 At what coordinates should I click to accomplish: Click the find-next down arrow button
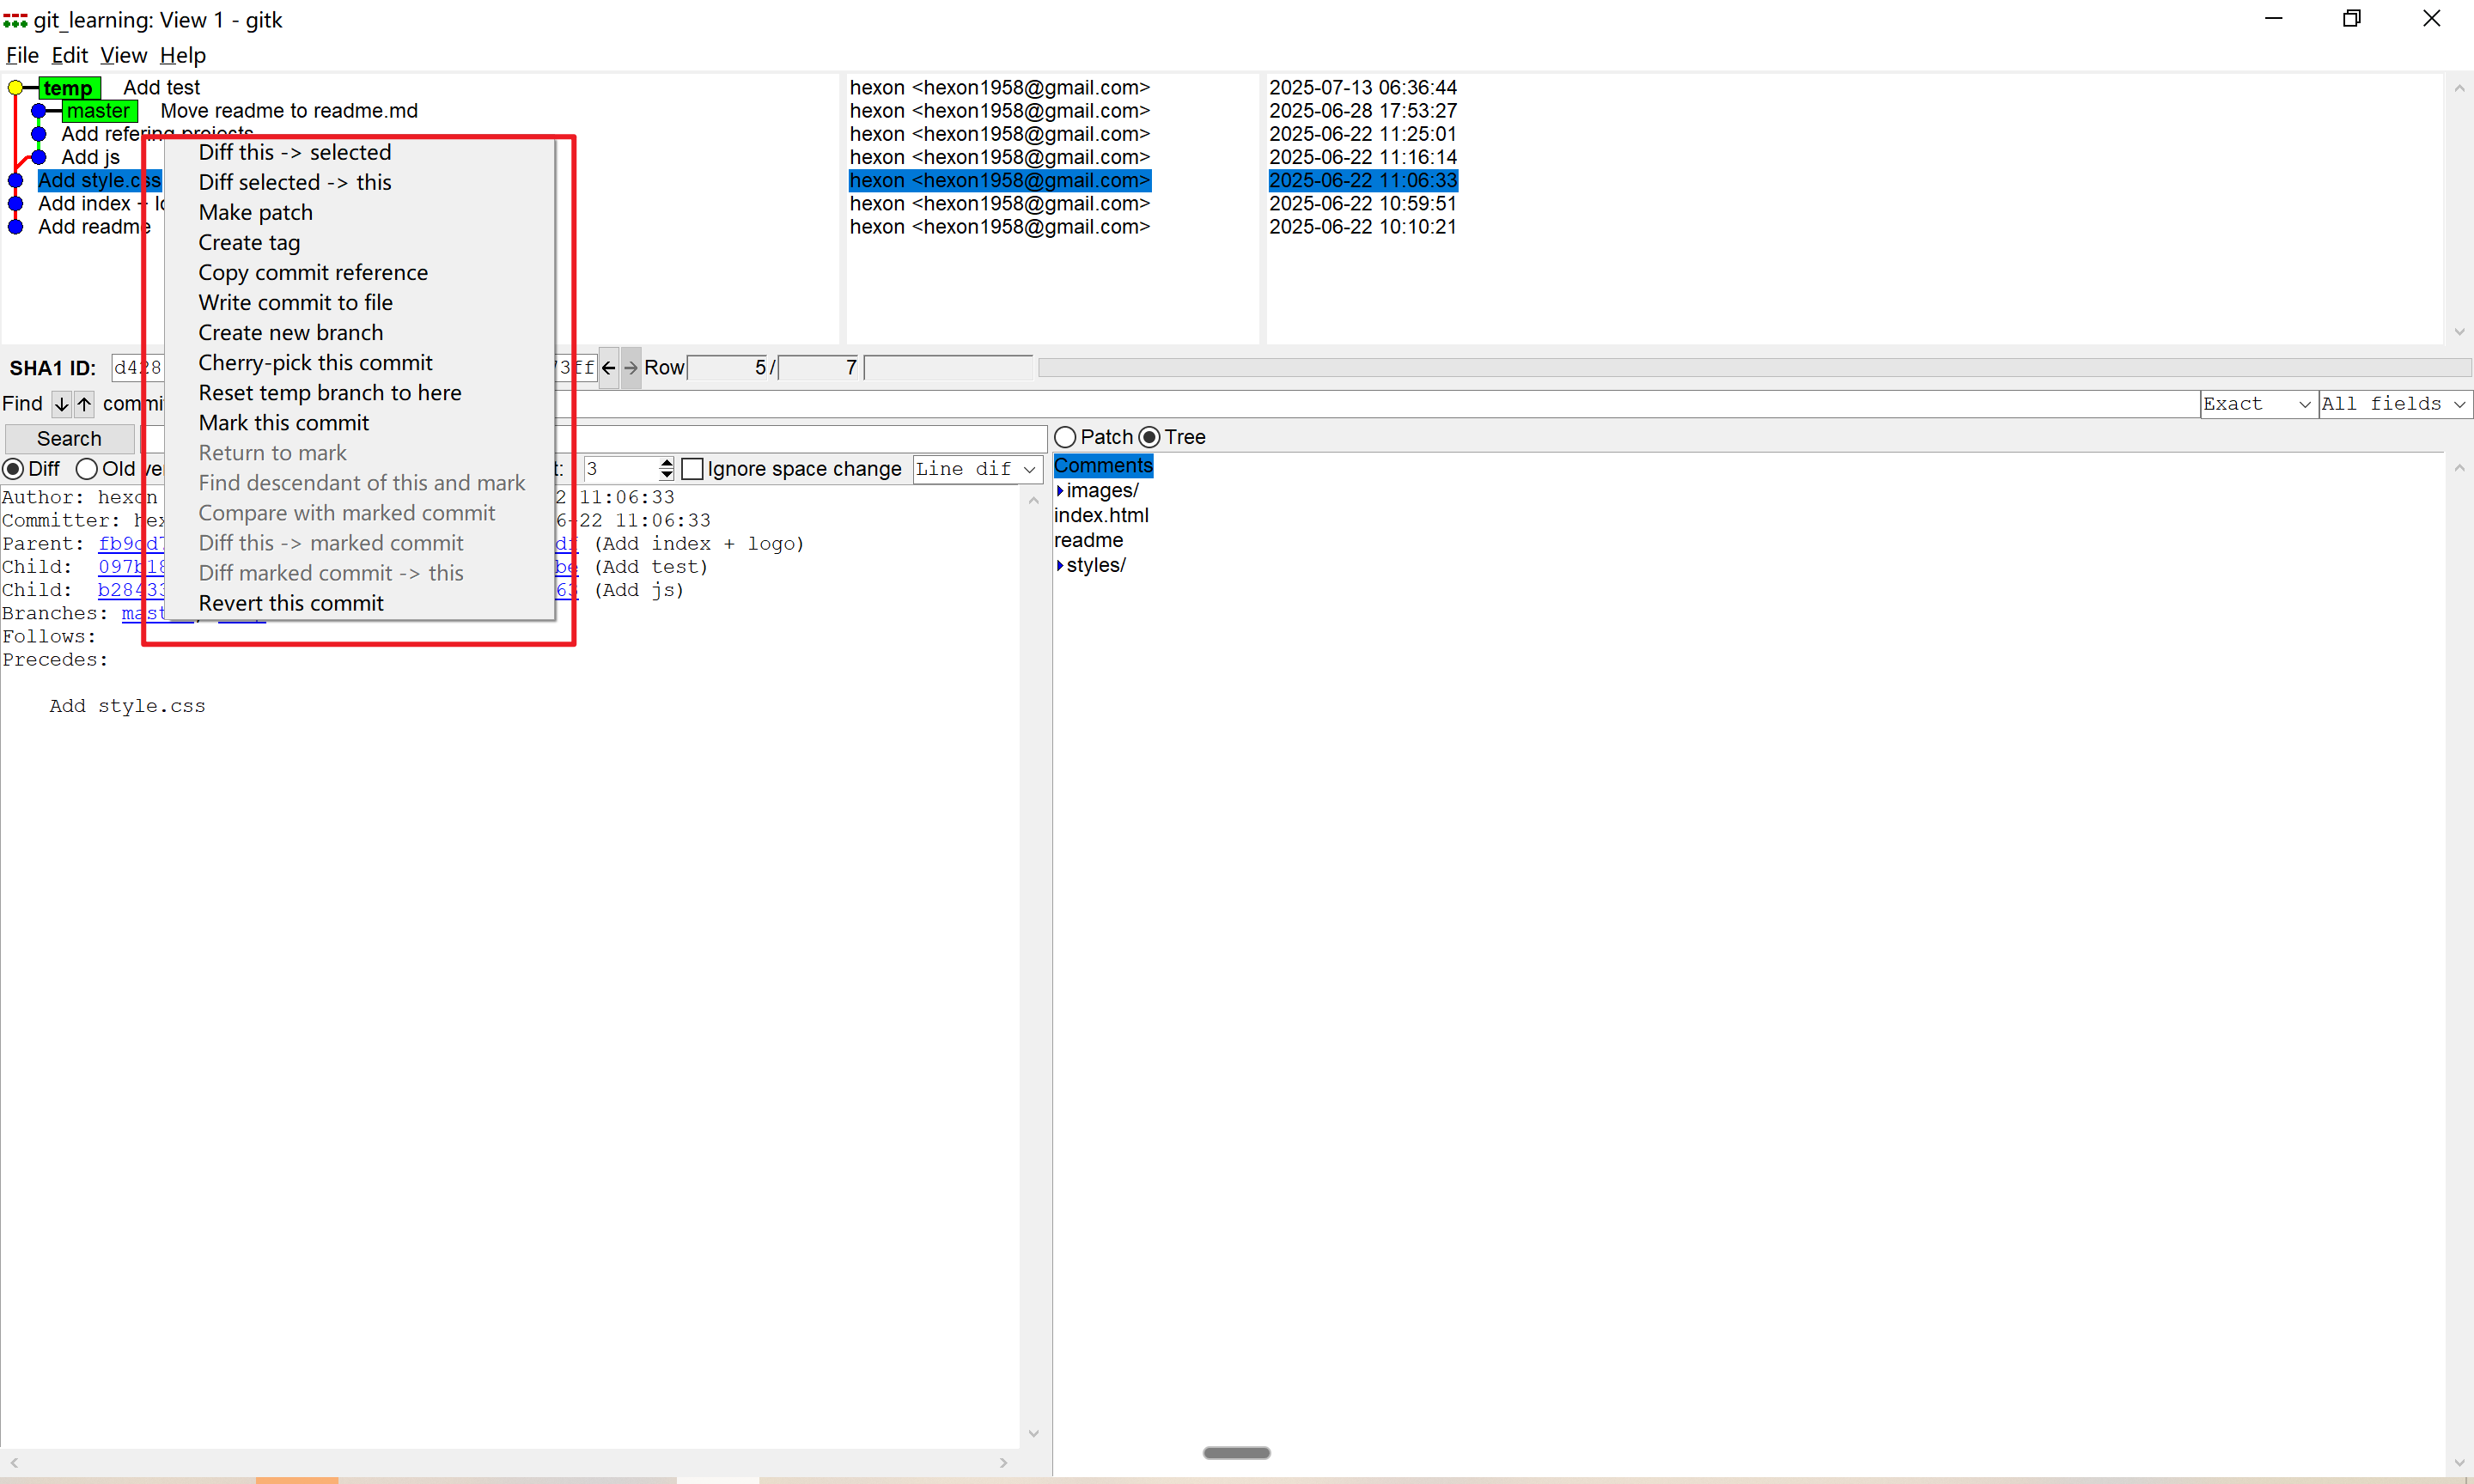click(x=61, y=404)
